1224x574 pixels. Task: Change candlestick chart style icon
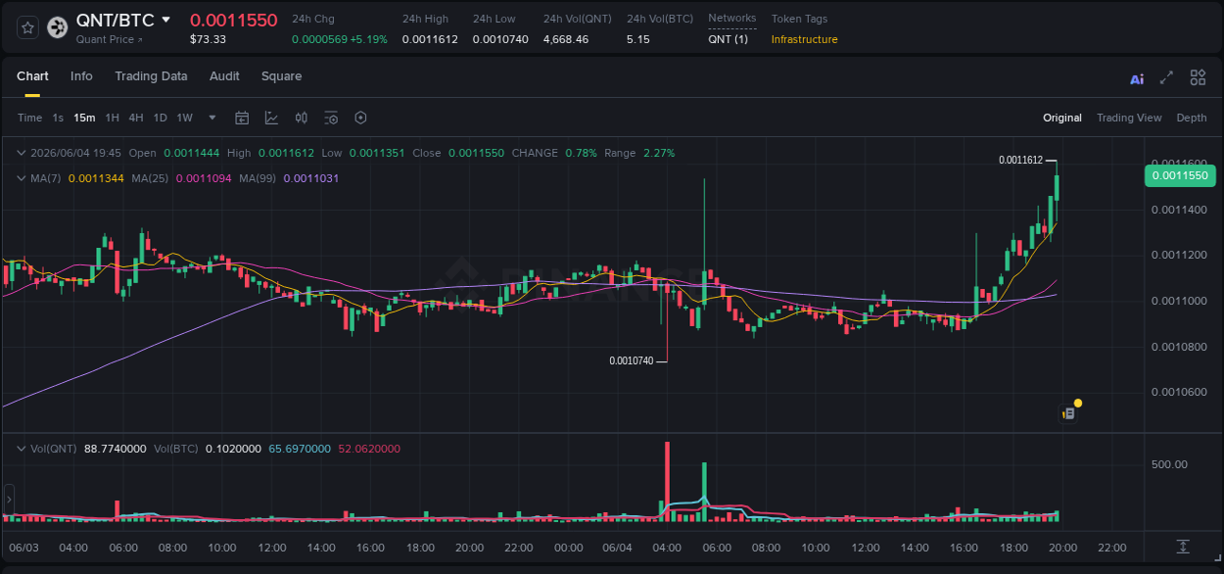[x=302, y=118]
